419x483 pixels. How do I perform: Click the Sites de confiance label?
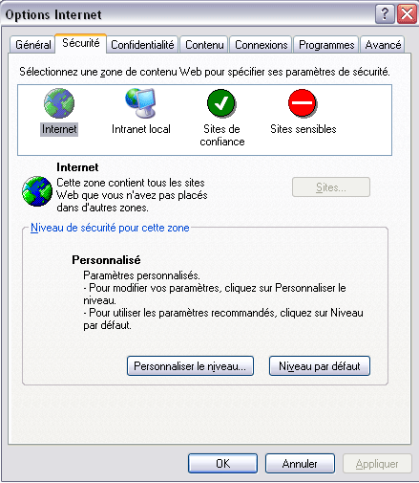(x=222, y=135)
